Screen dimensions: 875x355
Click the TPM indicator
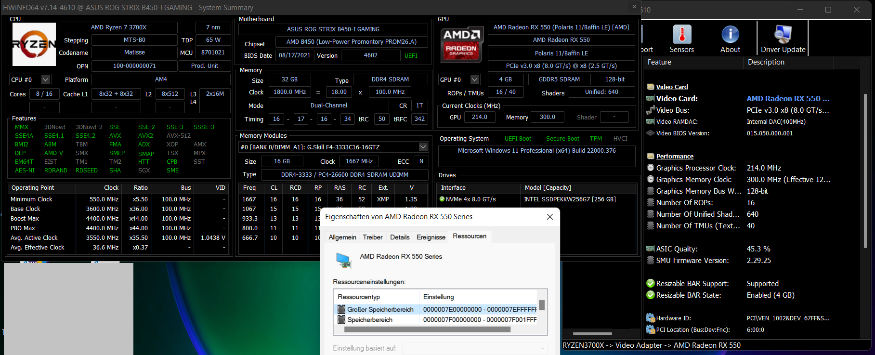tap(596, 139)
